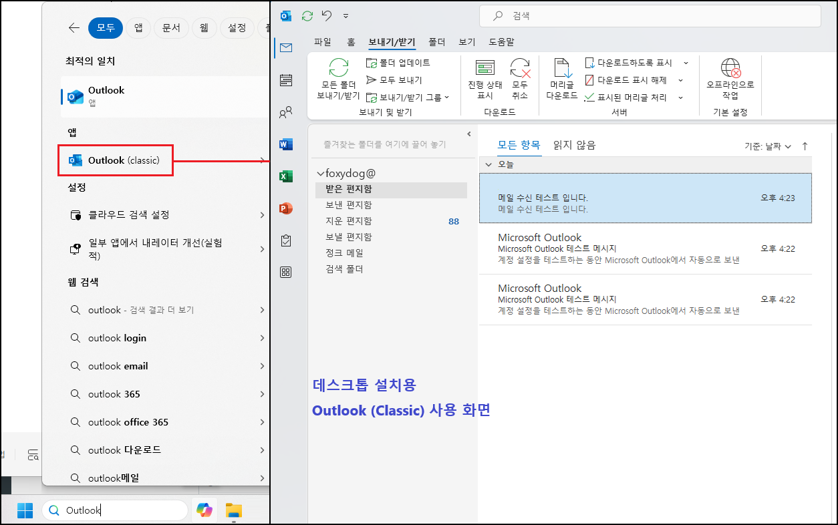The image size is (838, 525).
Task: Collapse the foxydog@ account tree
Action: tap(321, 174)
